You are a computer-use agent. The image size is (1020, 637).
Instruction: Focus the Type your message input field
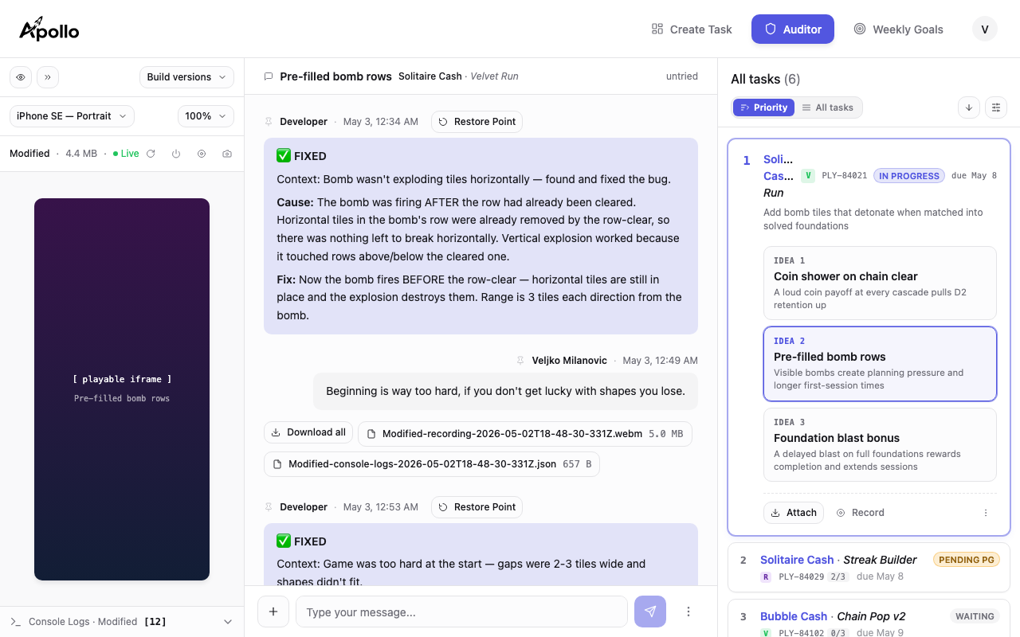pos(461,612)
